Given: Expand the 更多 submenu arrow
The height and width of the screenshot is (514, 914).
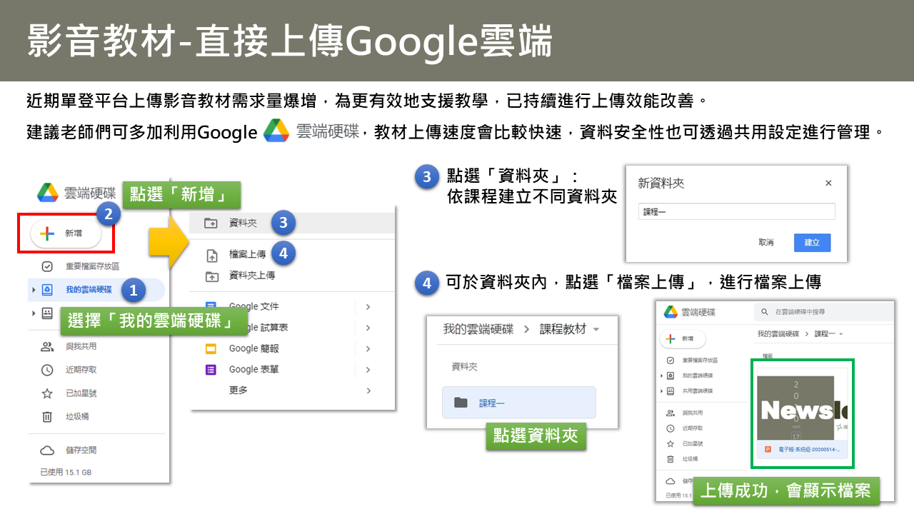Looking at the screenshot, I should [x=368, y=390].
